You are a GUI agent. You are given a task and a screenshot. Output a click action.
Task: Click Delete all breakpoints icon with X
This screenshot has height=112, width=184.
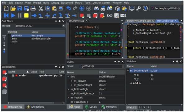5,86
